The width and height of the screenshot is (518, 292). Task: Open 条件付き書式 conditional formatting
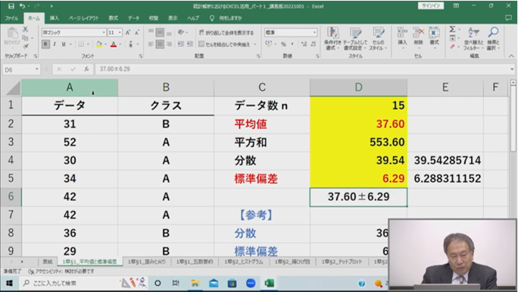[x=332, y=39]
